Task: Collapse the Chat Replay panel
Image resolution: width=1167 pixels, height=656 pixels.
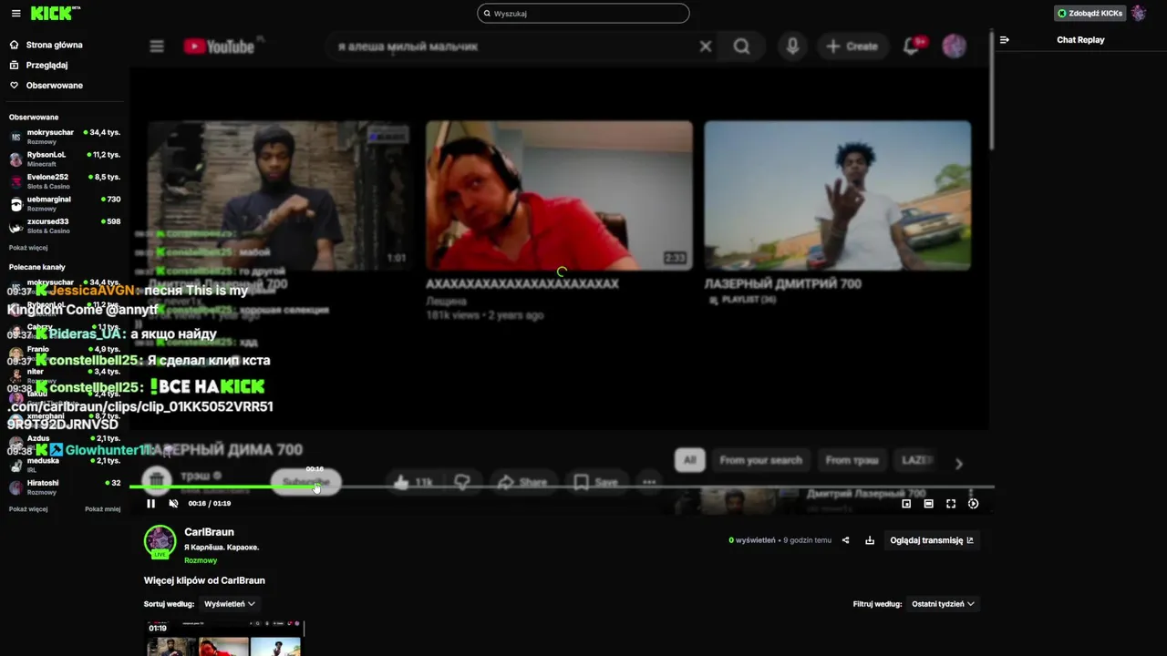Action: pos(1005,40)
